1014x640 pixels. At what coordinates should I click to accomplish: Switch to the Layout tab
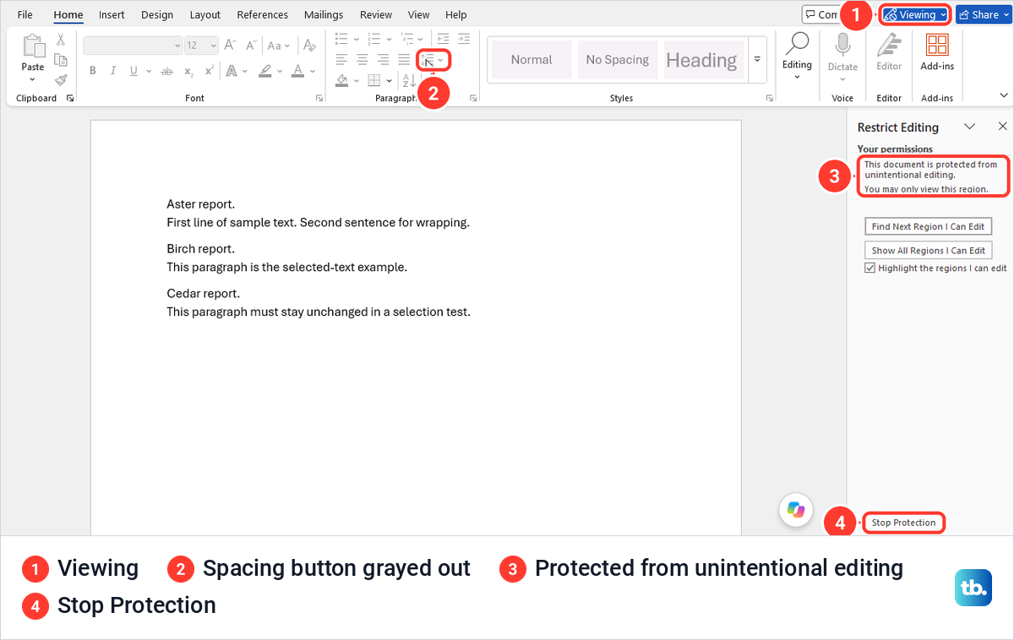205,14
